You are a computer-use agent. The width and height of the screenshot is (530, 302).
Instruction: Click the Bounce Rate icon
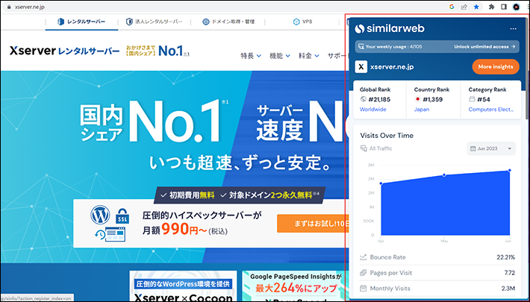coord(363,257)
